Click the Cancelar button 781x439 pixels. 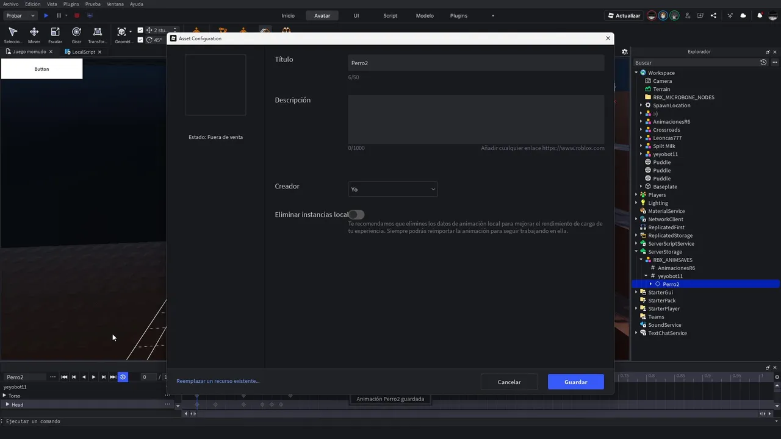click(509, 382)
